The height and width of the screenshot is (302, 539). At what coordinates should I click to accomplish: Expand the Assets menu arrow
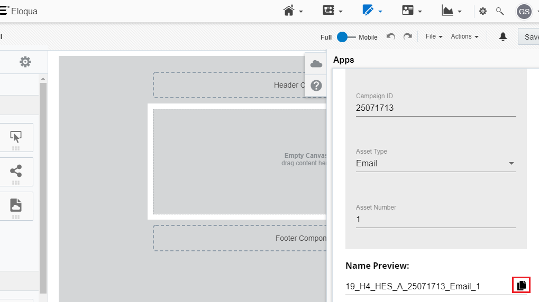[x=380, y=12]
